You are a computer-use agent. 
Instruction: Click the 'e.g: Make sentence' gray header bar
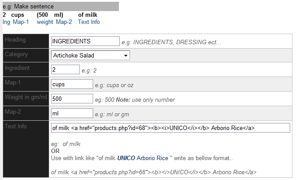(60, 7)
